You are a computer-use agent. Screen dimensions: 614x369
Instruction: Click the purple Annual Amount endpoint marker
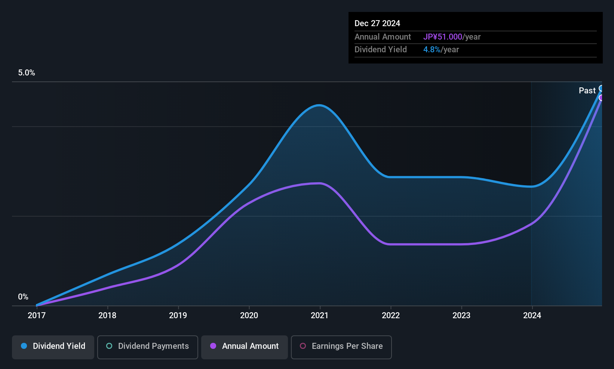601,98
